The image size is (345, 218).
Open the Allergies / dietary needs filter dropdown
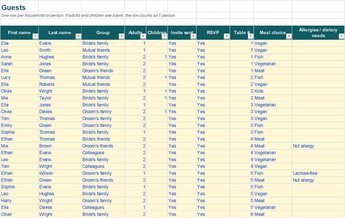point(342,36)
